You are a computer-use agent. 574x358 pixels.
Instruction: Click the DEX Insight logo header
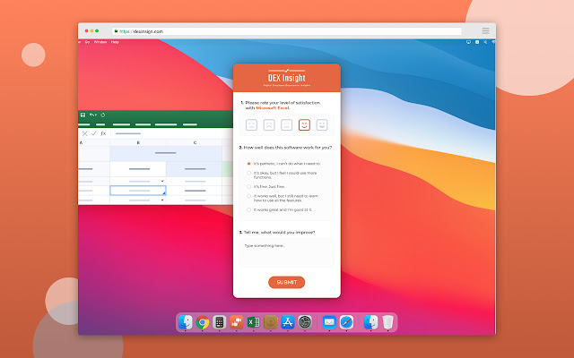pos(287,78)
